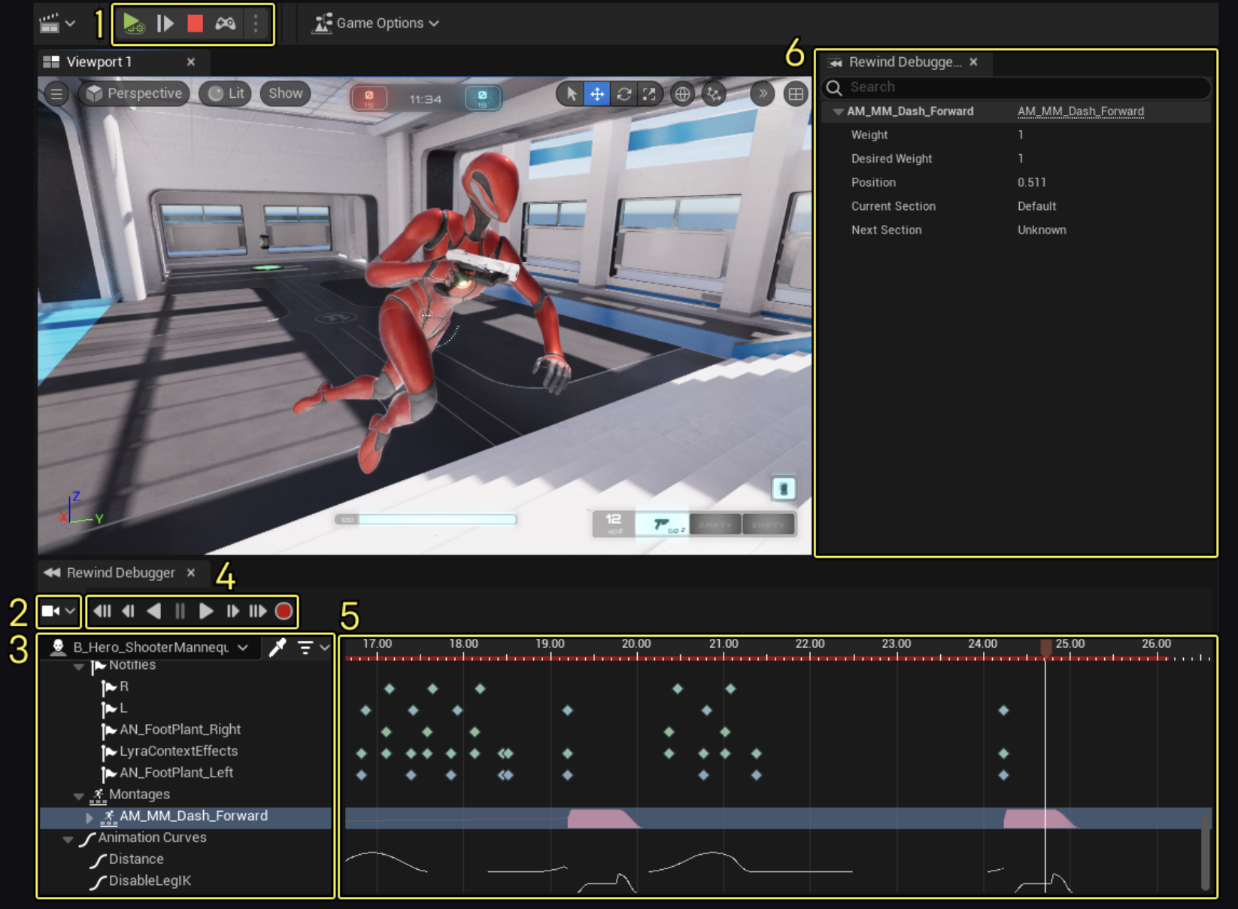Image resolution: width=1238 pixels, height=909 pixels.
Task: Select the Rewind Debugger tab below viewport
Action: pos(120,573)
